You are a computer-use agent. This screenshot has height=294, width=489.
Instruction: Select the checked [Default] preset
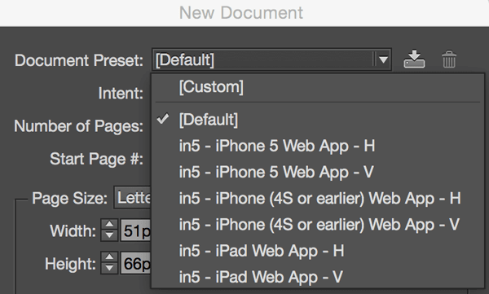[318, 120]
